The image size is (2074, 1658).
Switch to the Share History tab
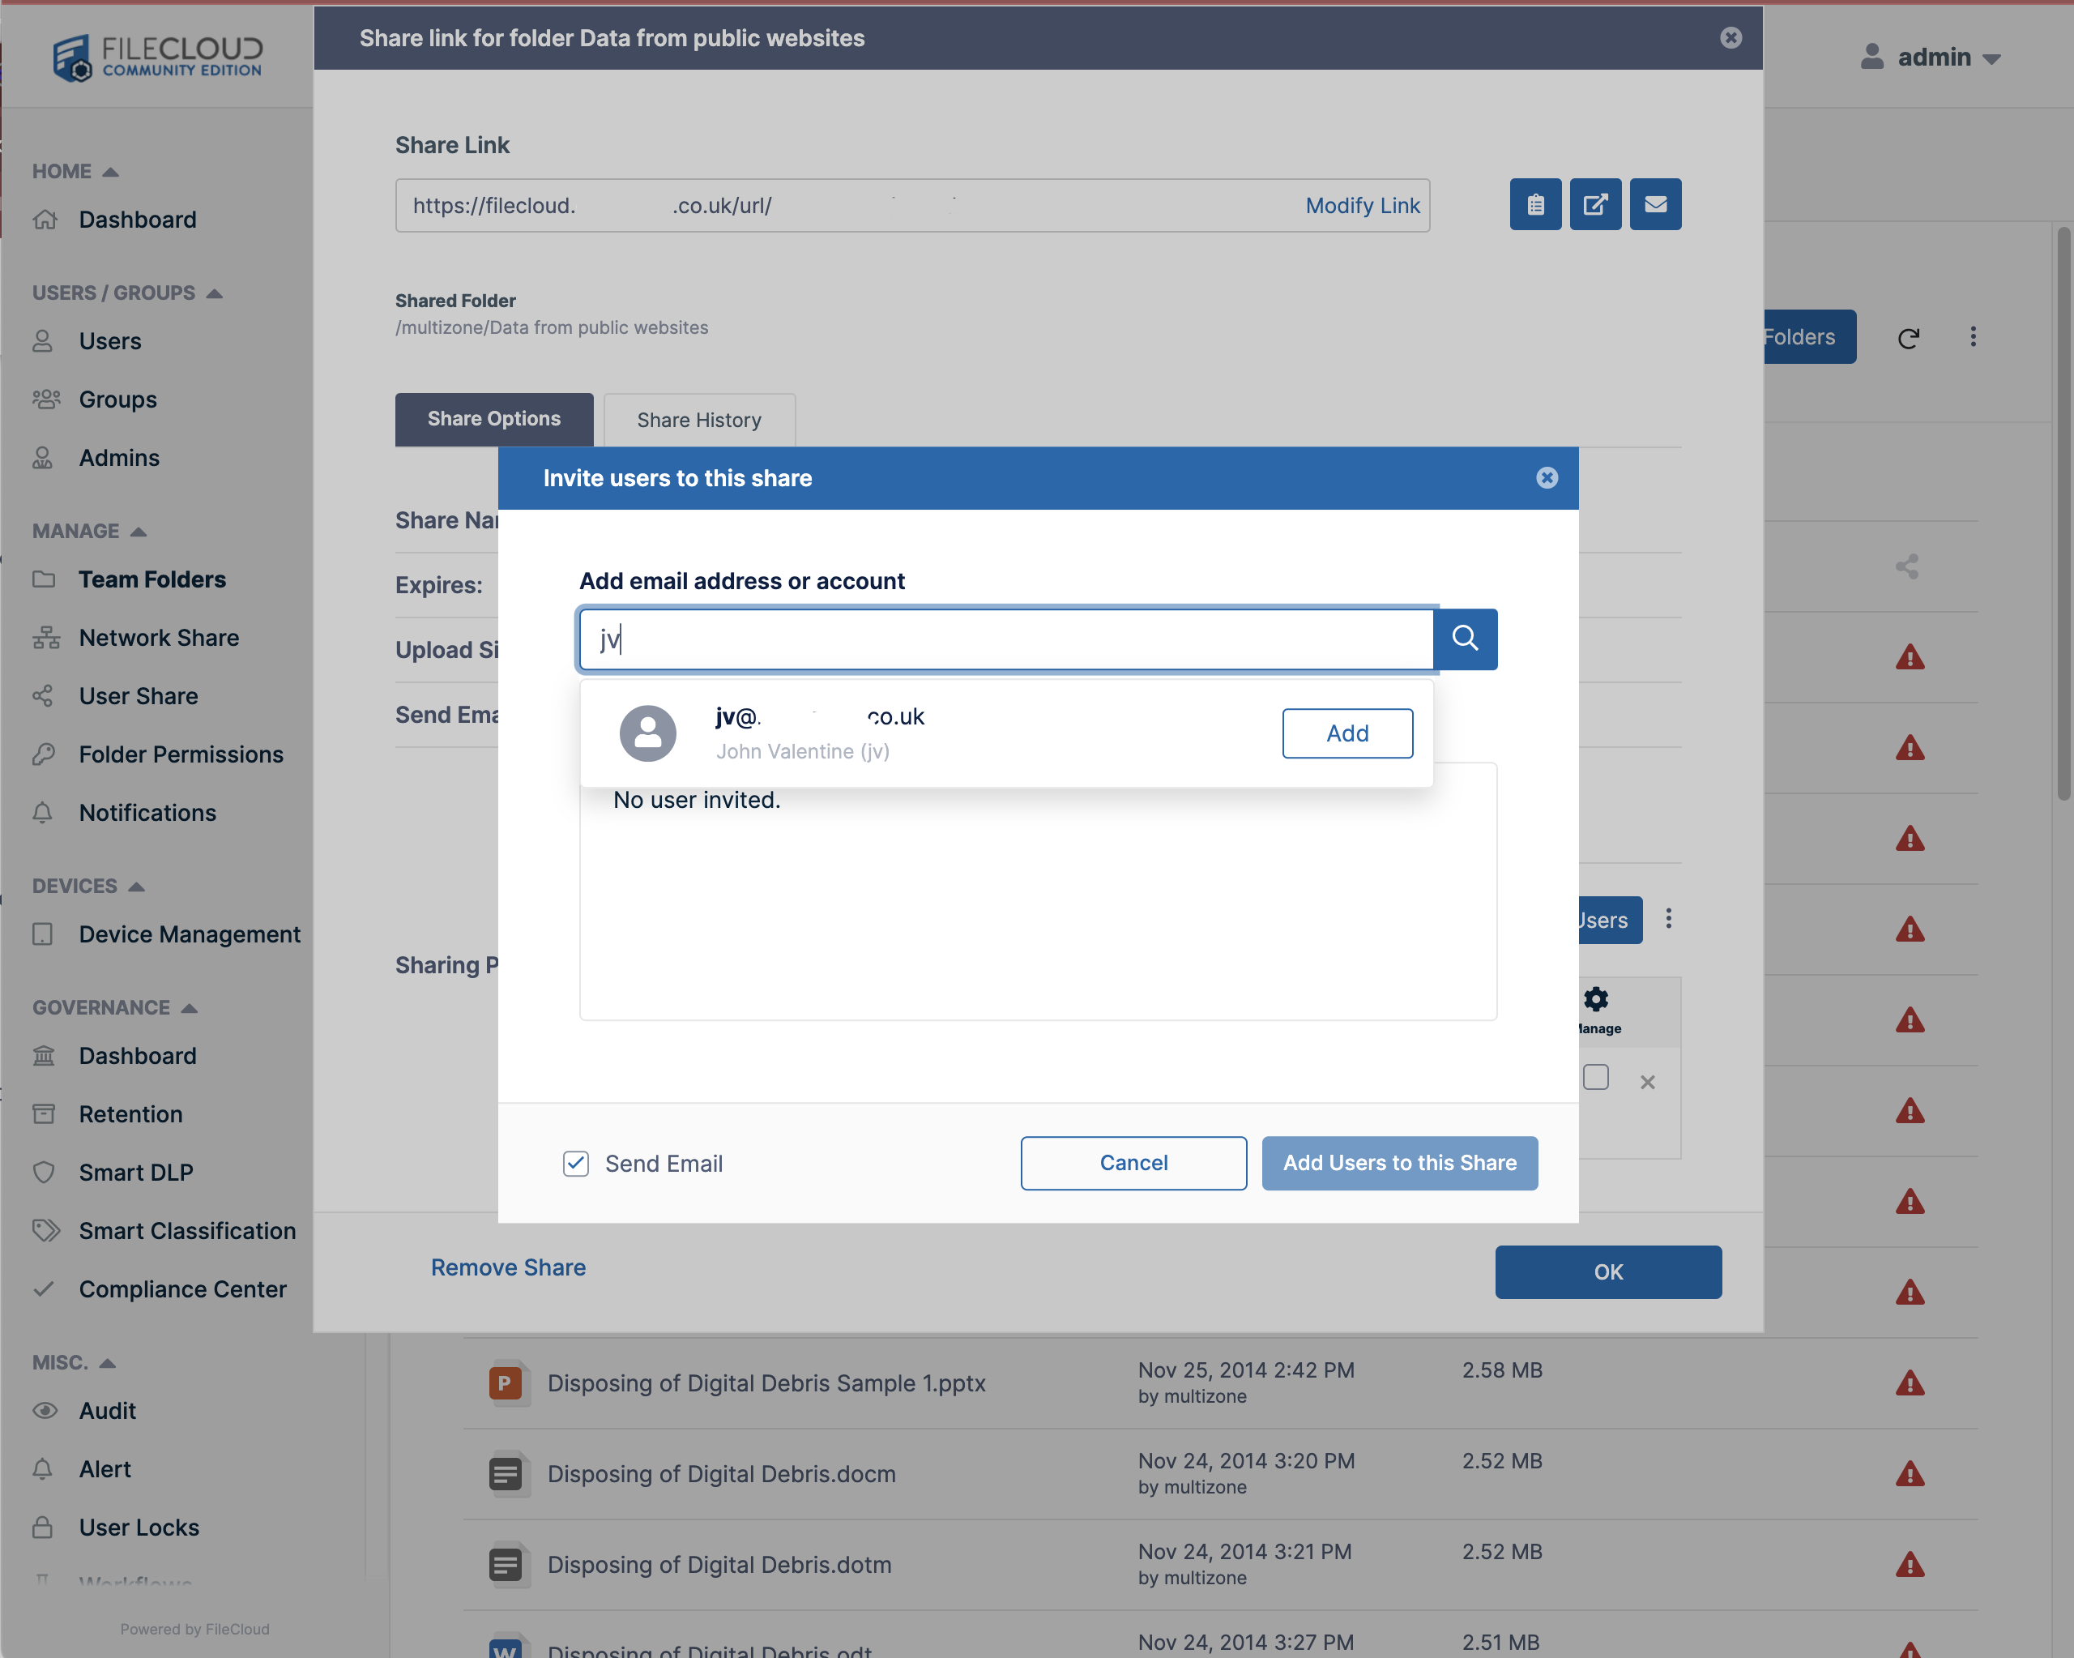click(699, 420)
